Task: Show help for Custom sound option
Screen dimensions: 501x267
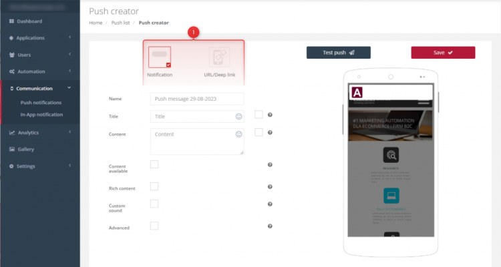Action: coord(270,204)
